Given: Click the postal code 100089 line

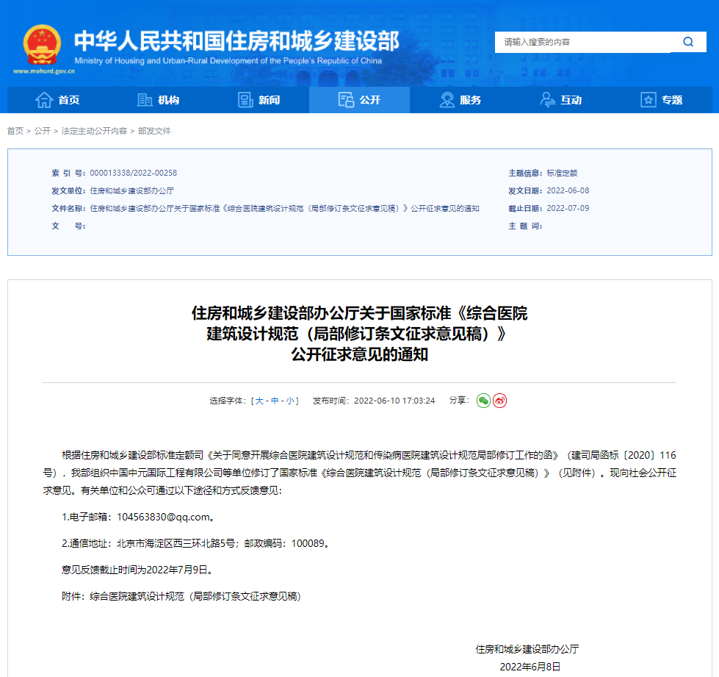Looking at the screenshot, I should click(195, 543).
